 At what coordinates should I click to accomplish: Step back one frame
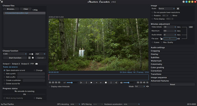97,83
